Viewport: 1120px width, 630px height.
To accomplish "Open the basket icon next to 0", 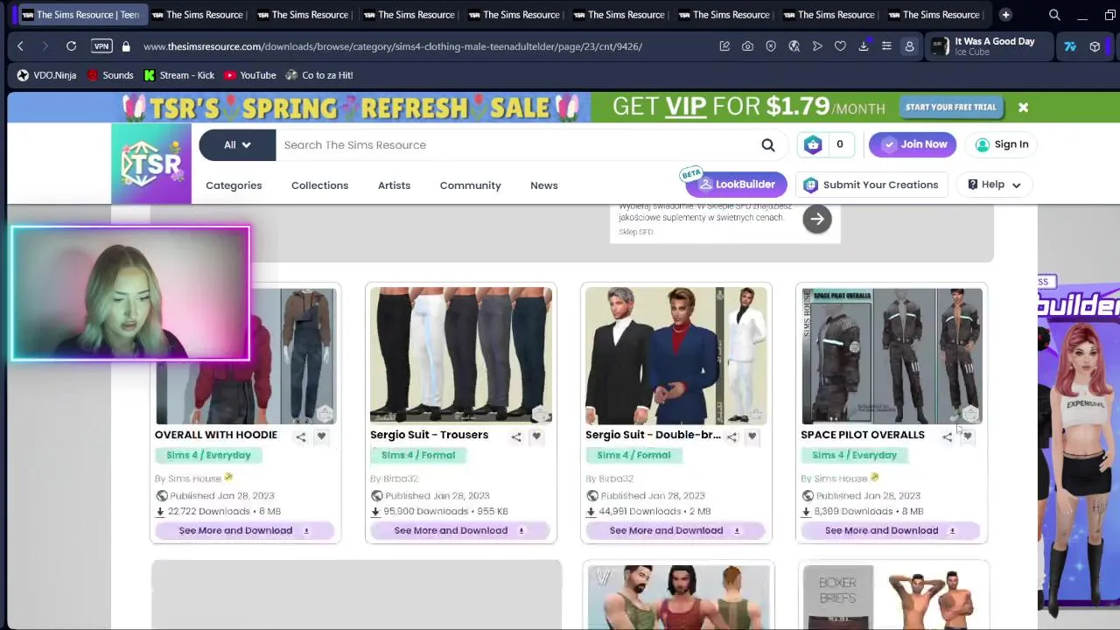I will (813, 145).
